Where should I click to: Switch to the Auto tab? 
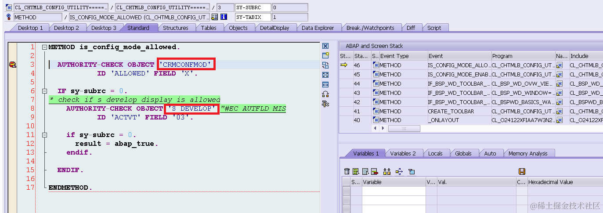pos(490,153)
